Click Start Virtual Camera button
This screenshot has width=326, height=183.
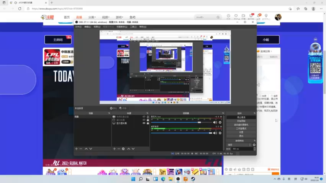(241, 125)
